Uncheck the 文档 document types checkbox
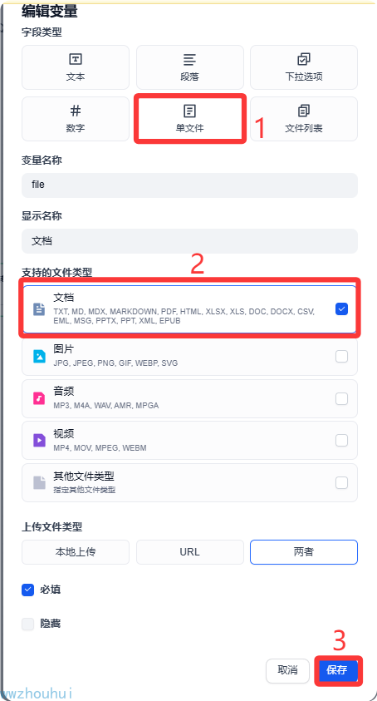The width and height of the screenshot is (377, 701). pyautogui.click(x=342, y=309)
